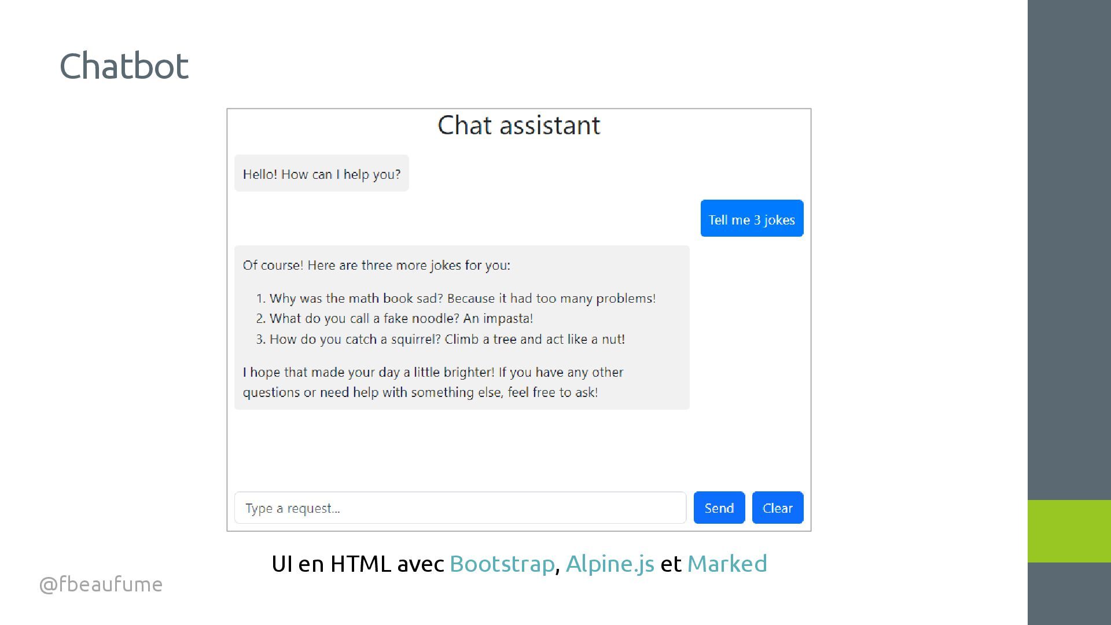The image size is (1111, 625).
Task: Click the 'Chatbot' slide title
Action: pos(124,66)
